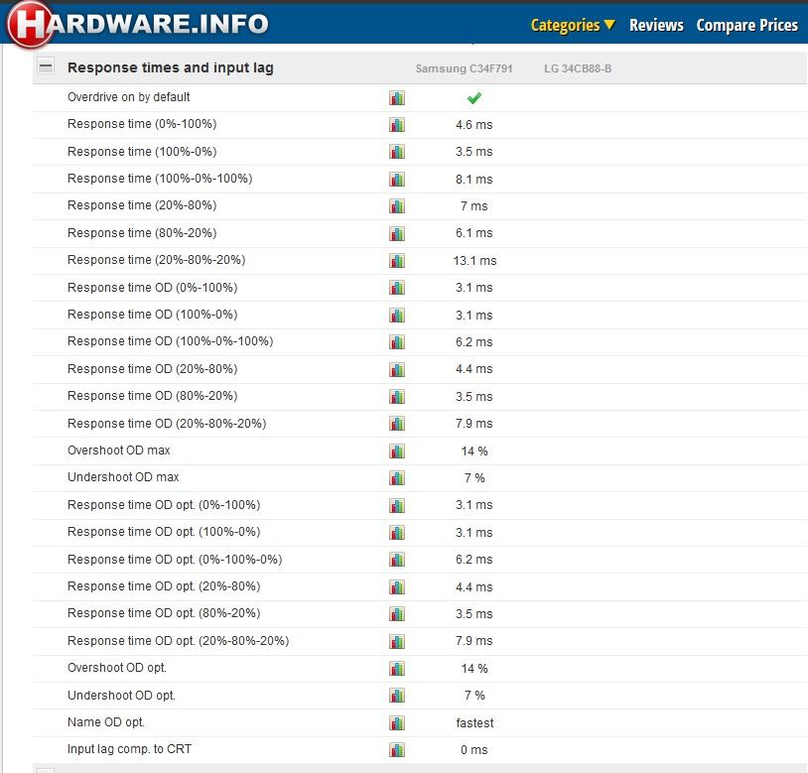808x773 pixels.
Task: Click the 'fastest' value for Name OD opt.
Action: 474,723
